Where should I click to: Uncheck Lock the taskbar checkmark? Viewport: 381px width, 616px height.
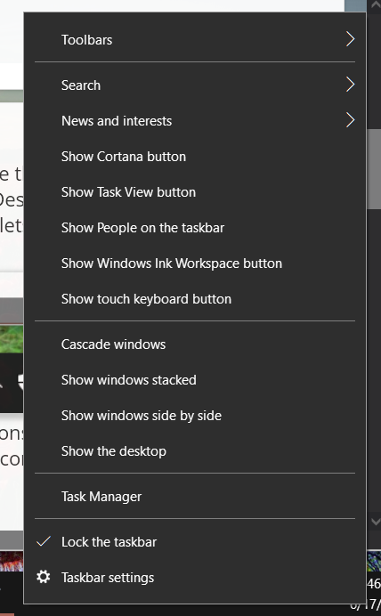click(x=44, y=542)
